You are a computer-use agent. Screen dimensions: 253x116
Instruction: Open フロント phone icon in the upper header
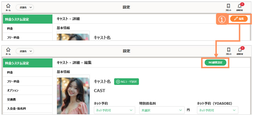[228, 7]
